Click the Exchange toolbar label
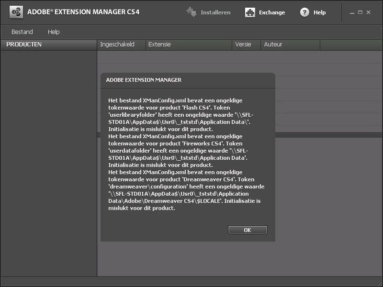383x287 pixels. click(272, 12)
